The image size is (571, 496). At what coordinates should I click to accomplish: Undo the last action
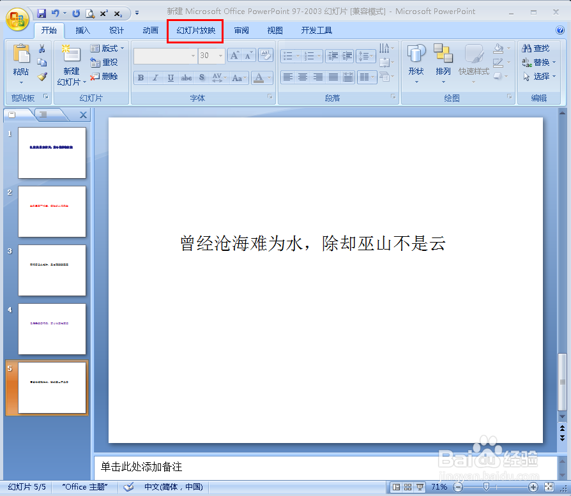click(x=56, y=13)
